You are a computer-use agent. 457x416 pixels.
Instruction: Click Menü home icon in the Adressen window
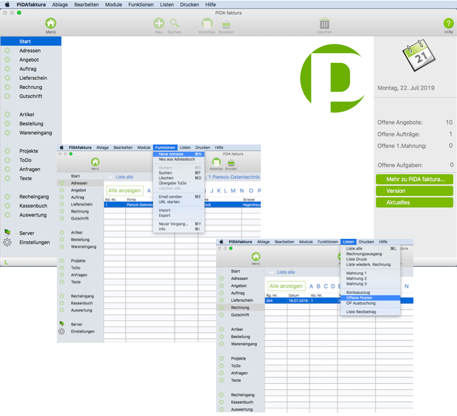(95, 162)
